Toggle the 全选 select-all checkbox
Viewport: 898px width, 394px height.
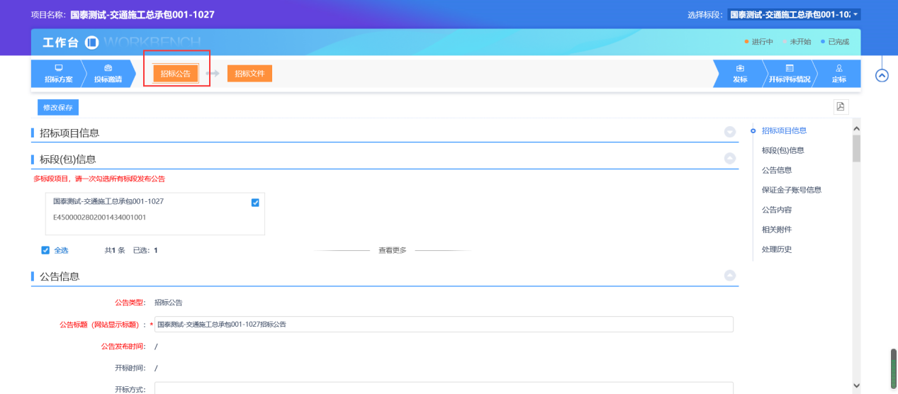coord(45,250)
